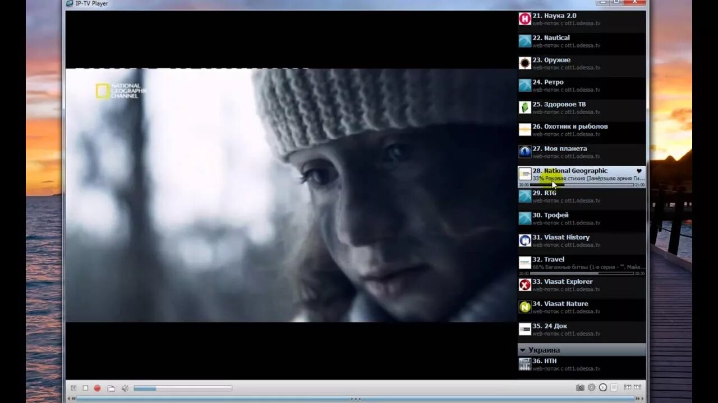Take a screenshot with the camera icon

tap(580, 387)
